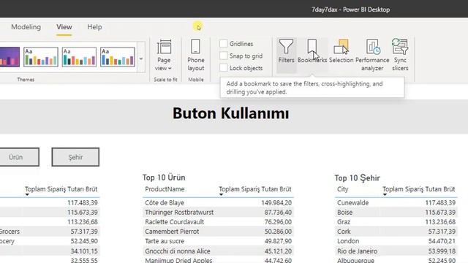Open the Selection pane
The height and width of the screenshot is (263, 468).
[x=341, y=51]
